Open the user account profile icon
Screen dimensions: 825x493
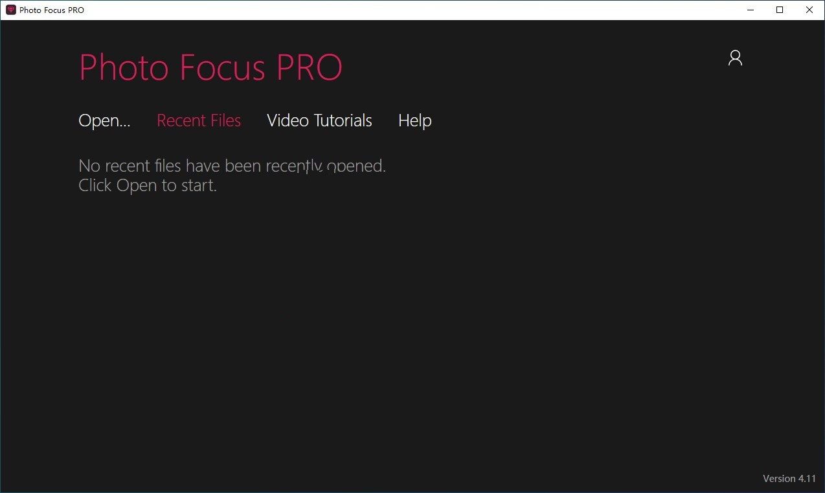(735, 58)
